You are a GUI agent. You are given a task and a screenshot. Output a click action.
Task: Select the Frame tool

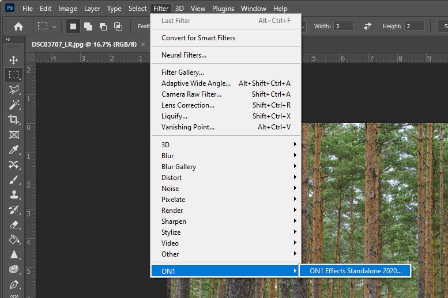(13, 135)
